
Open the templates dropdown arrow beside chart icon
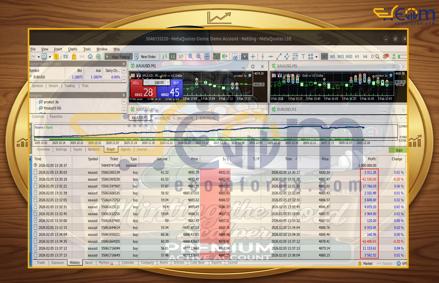tap(50, 57)
